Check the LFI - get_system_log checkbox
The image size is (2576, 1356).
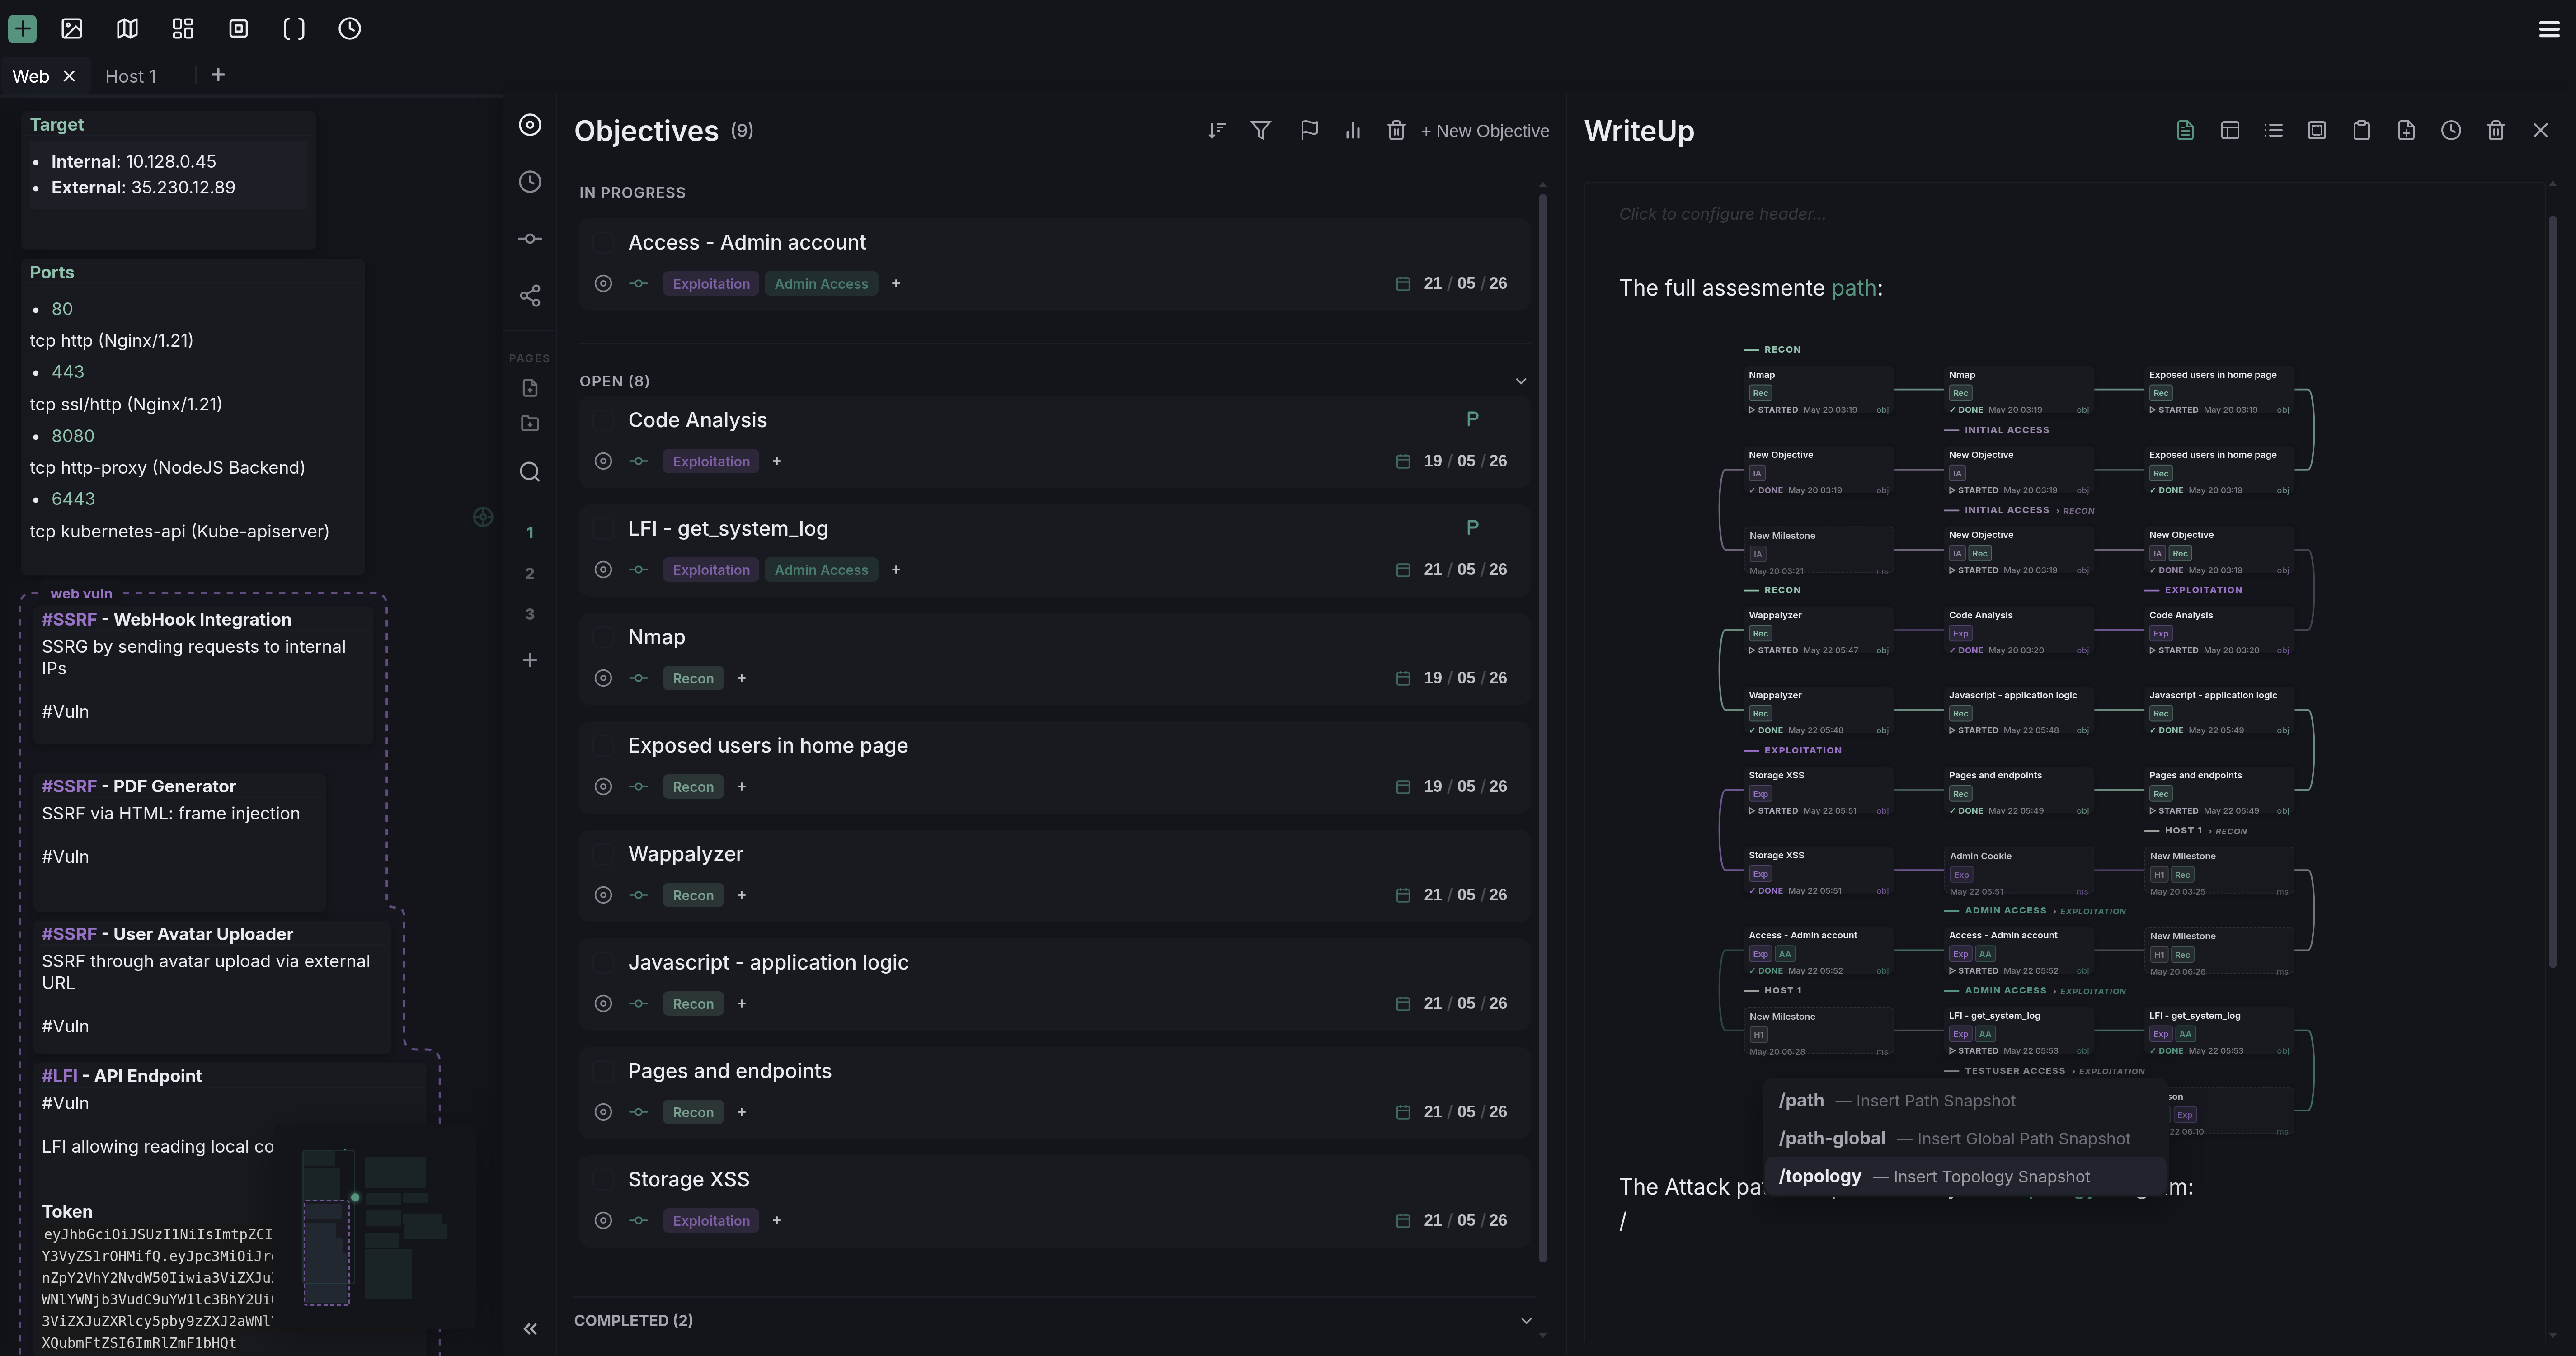[603, 528]
